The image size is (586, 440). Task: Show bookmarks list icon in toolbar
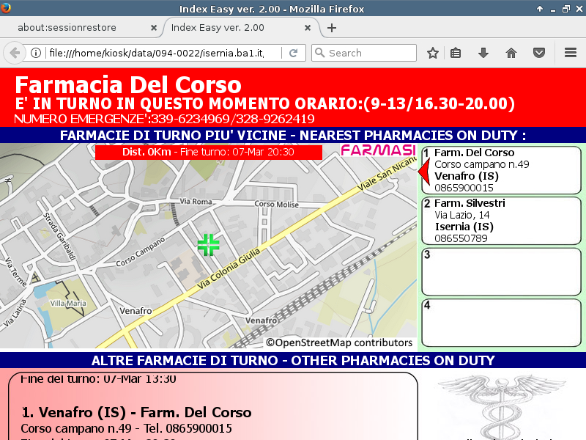point(456,53)
